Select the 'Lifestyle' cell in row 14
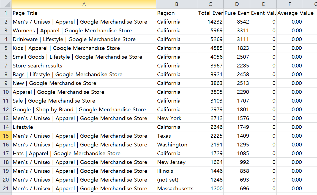This screenshot has width=317, height=195. click(84, 127)
